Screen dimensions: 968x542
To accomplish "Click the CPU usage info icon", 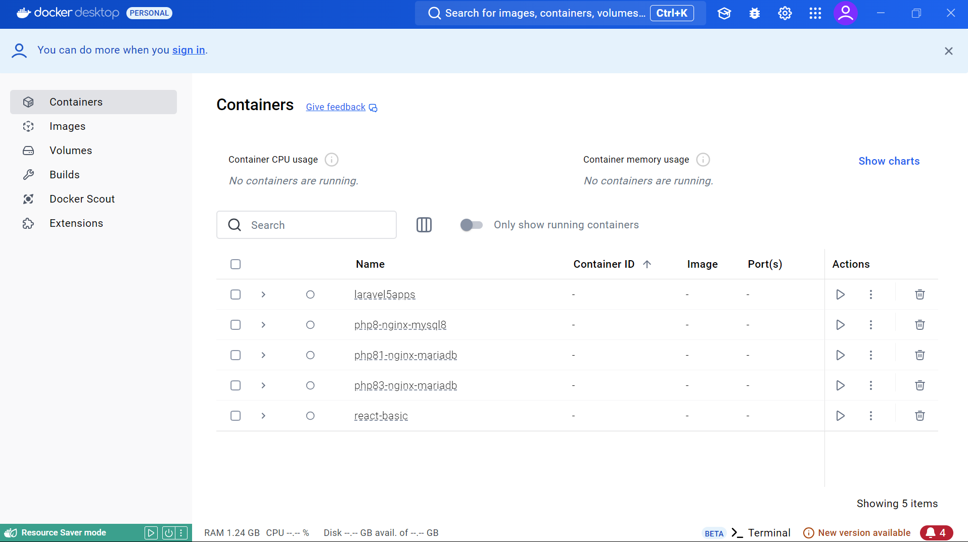I will (x=332, y=160).
